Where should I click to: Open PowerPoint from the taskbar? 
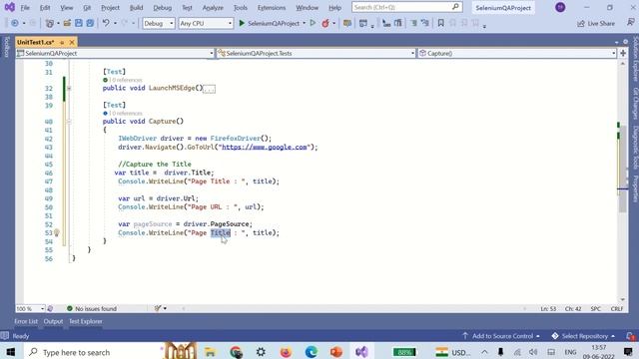click(x=336, y=352)
